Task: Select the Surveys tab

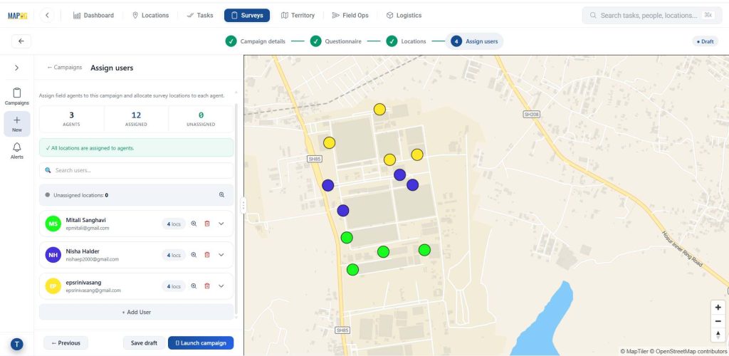Action: point(247,16)
